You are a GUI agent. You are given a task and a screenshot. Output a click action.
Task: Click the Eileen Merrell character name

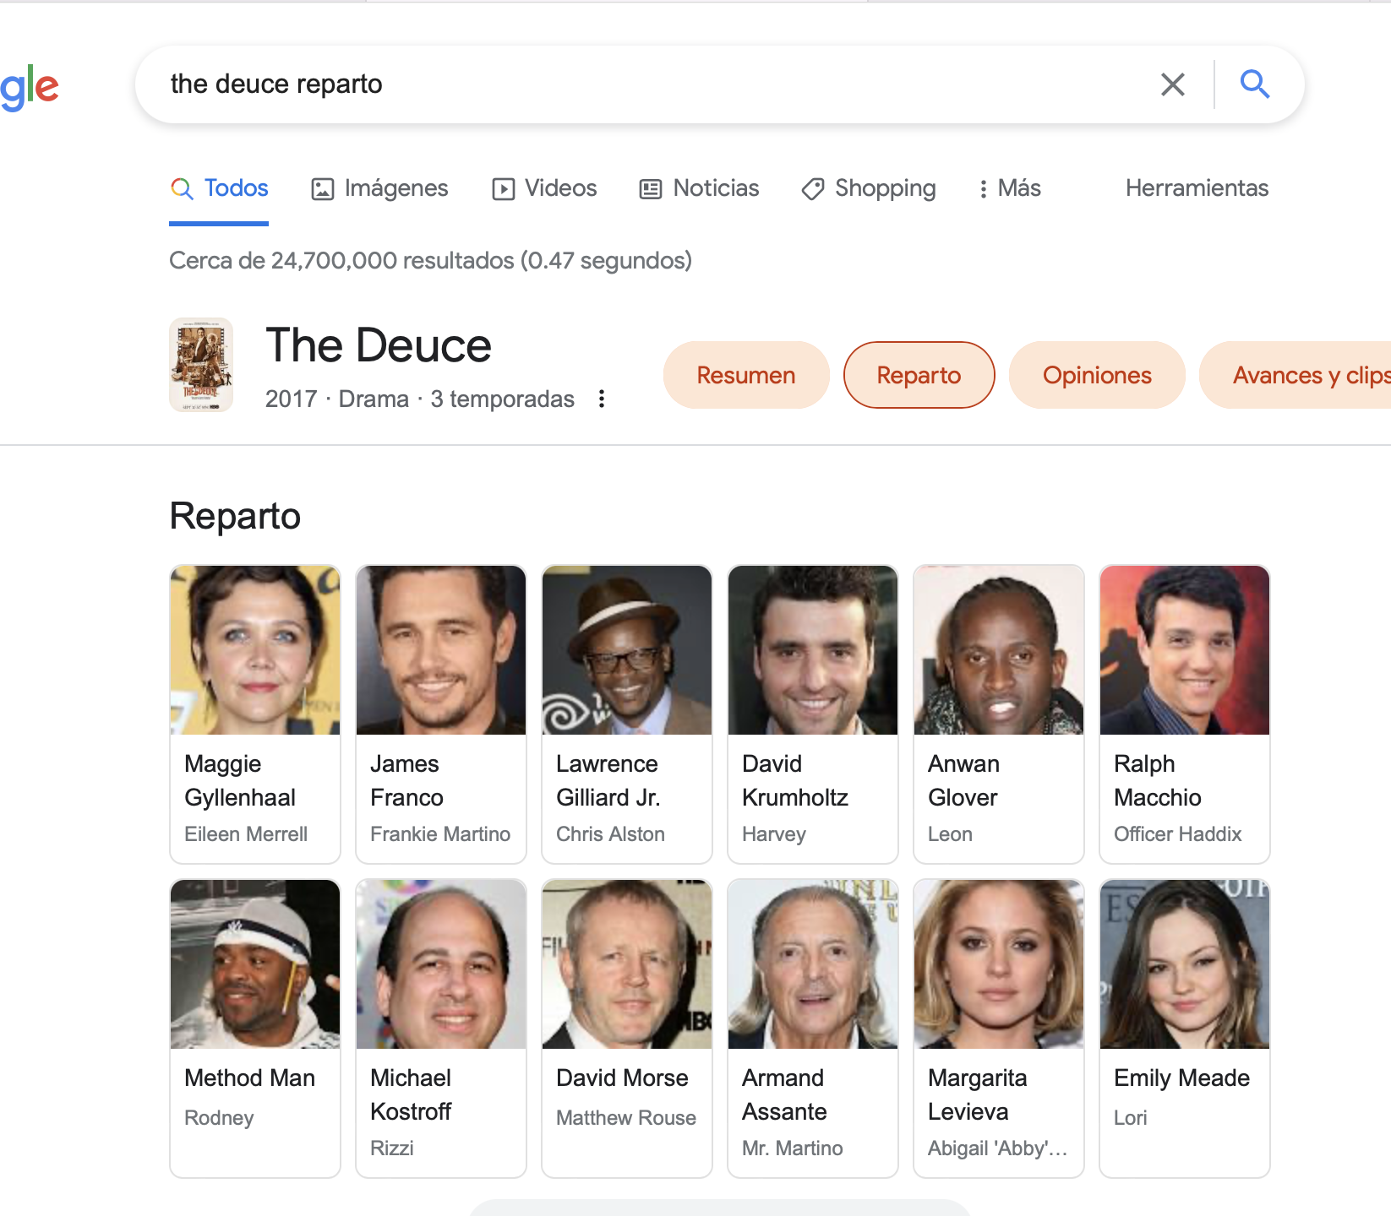(246, 833)
